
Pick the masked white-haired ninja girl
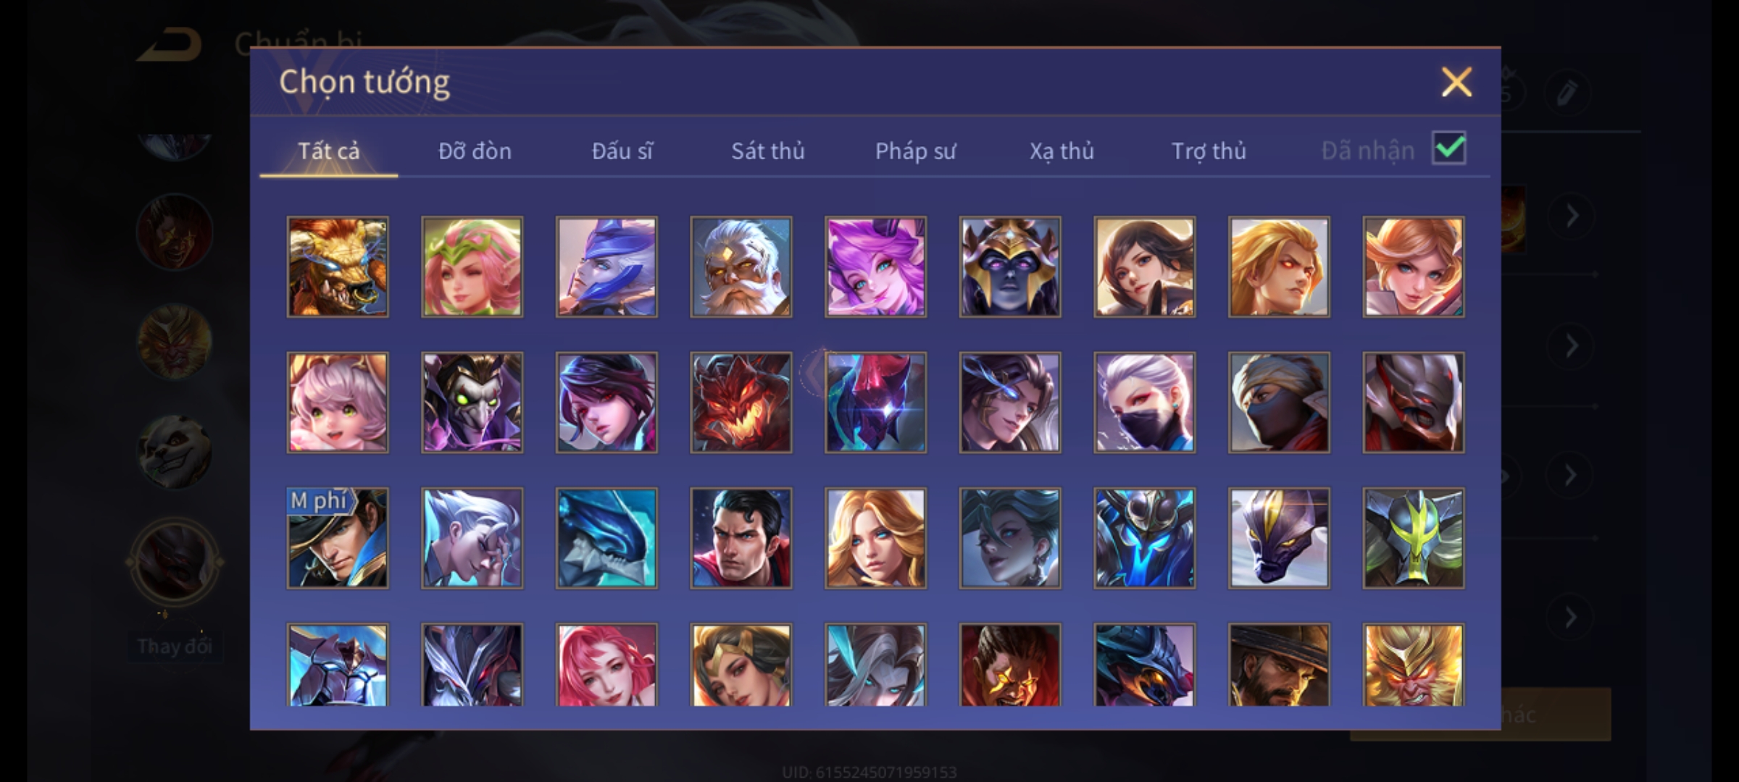tap(1144, 403)
